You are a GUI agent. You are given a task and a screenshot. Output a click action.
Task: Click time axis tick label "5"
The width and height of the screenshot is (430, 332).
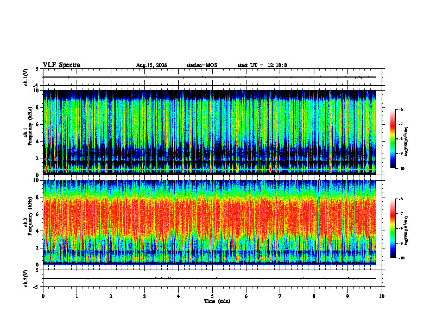[x=212, y=296]
